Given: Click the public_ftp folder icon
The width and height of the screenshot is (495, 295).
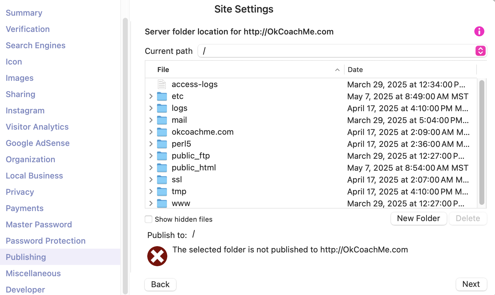Looking at the screenshot, I should tap(162, 156).
